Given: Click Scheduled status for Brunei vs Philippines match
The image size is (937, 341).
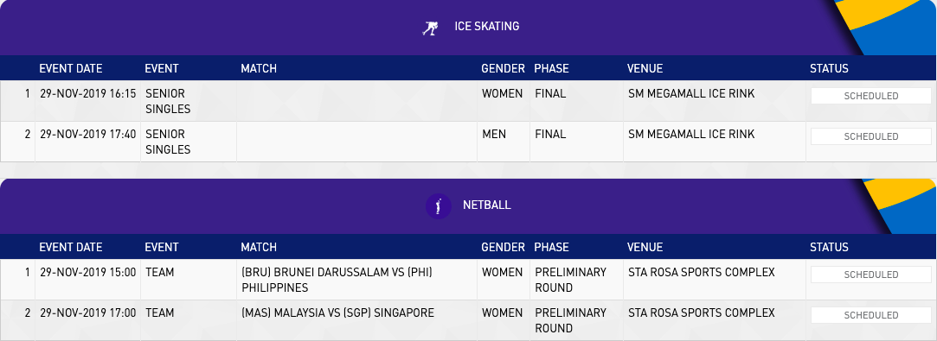Looking at the screenshot, I should pyautogui.click(x=870, y=275).
